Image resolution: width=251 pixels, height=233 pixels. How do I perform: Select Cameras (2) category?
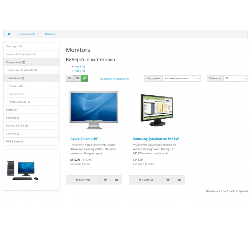tap(32, 133)
